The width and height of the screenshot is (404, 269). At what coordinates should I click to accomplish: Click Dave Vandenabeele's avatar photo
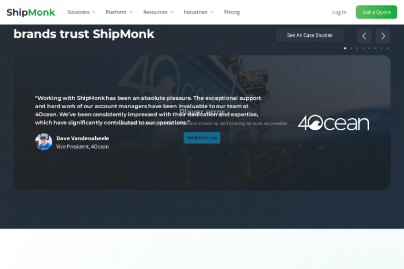point(44,142)
